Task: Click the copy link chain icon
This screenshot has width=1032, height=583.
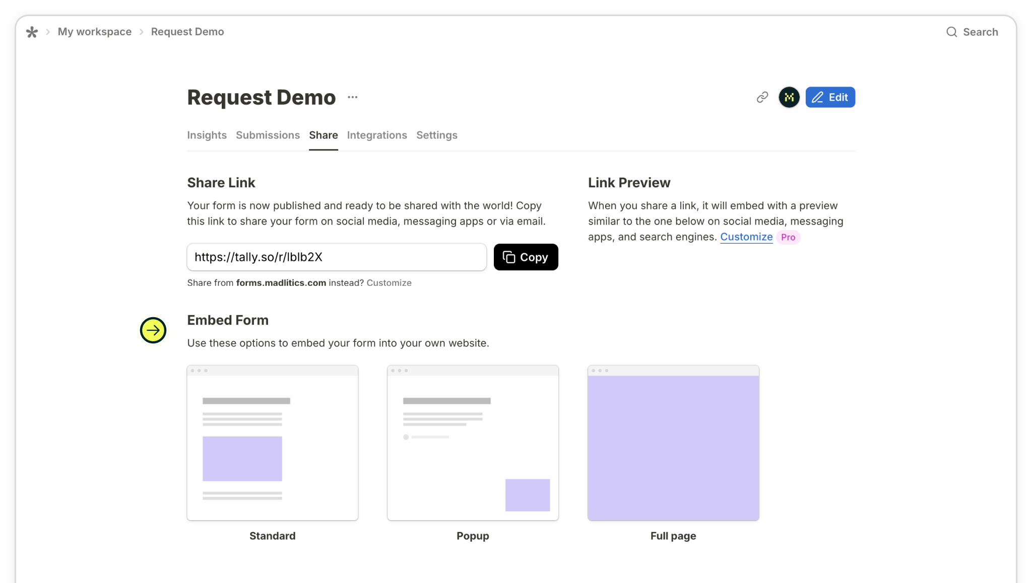Action: [x=762, y=97]
